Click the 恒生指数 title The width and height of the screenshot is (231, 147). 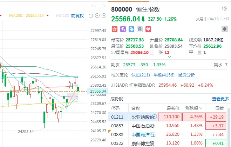click(x=148, y=9)
